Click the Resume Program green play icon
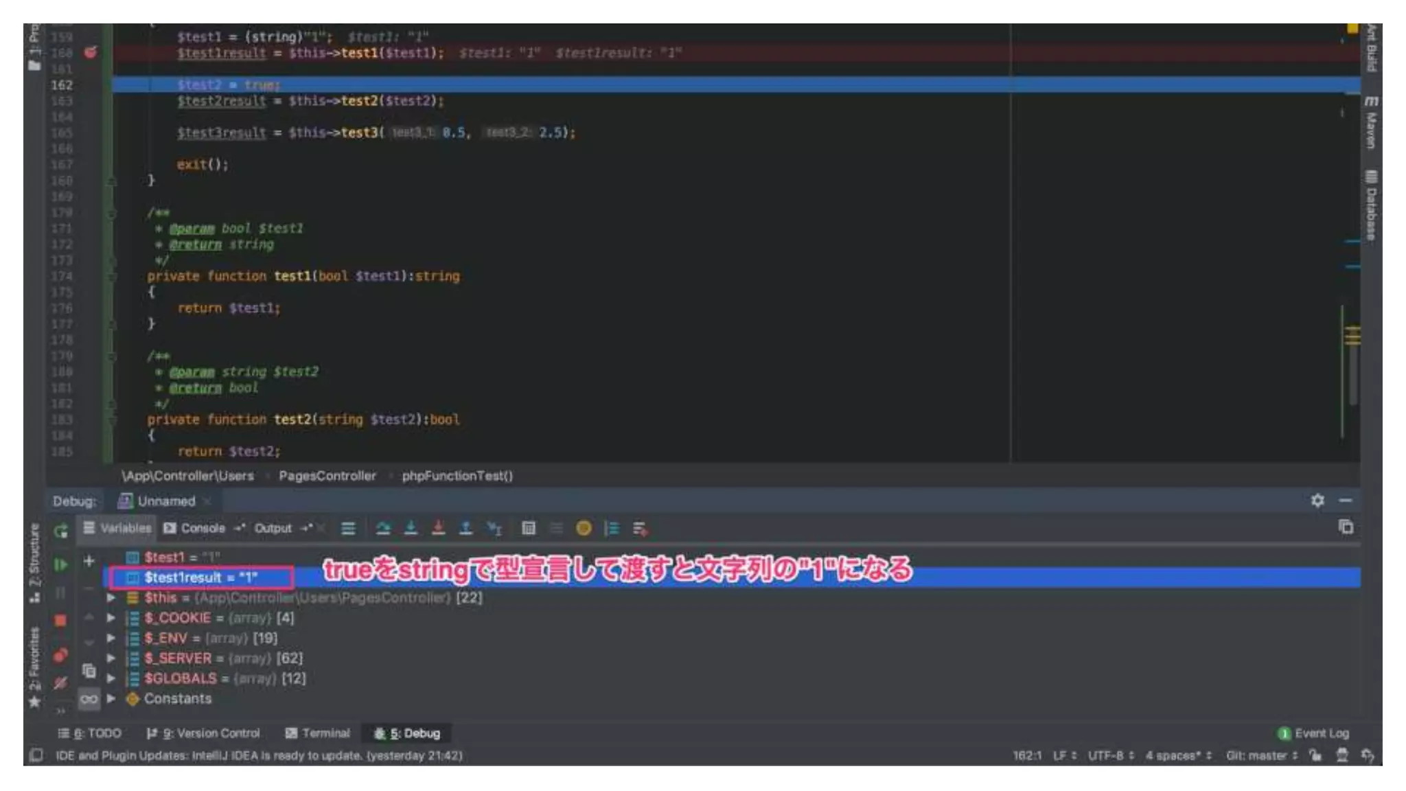 [x=60, y=564]
